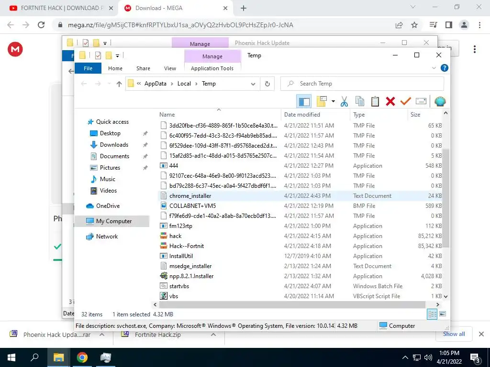
Task: Select the startvbs batch file
Action: tap(179, 286)
